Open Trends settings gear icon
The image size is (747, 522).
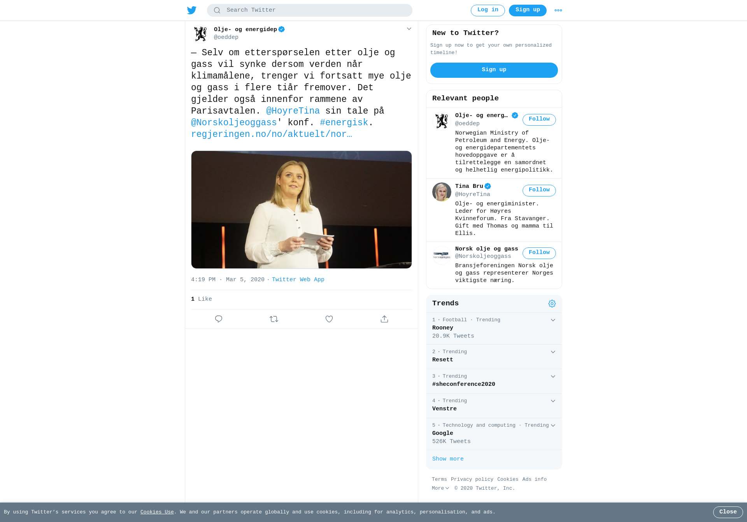click(552, 303)
